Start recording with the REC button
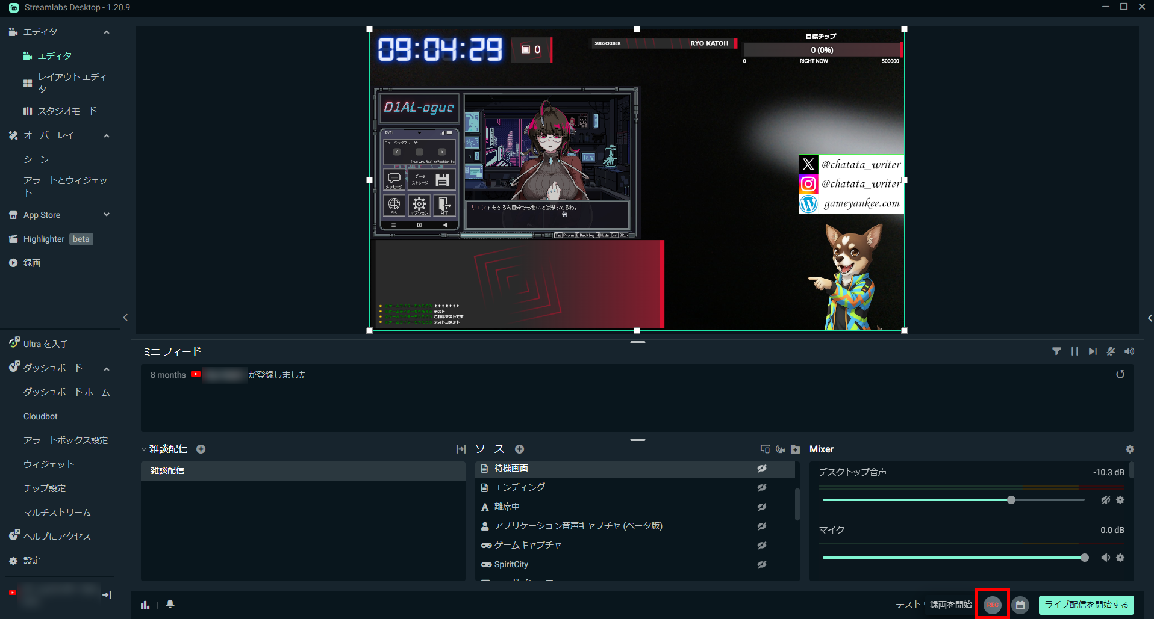Image resolution: width=1154 pixels, height=619 pixels. point(993,605)
